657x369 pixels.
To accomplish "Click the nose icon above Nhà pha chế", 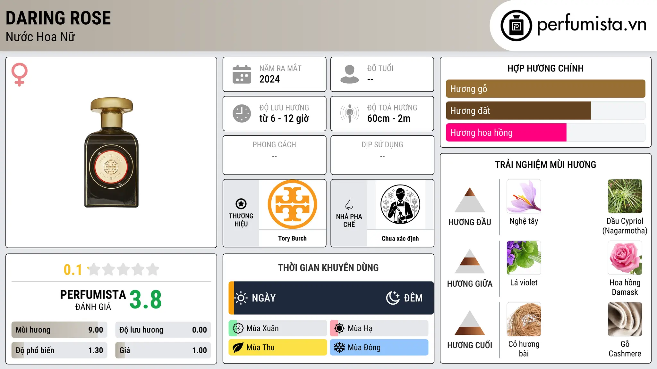I will (349, 204).
